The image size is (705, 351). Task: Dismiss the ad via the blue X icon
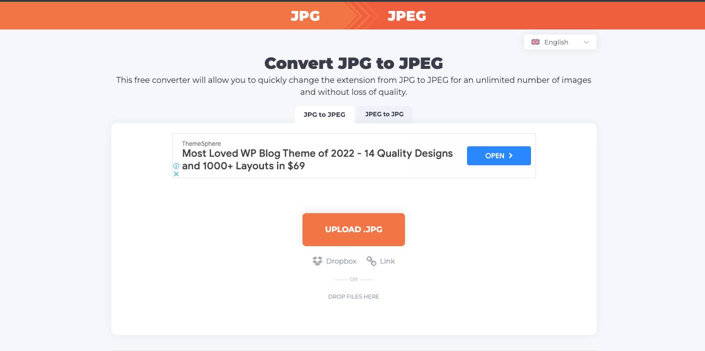point(176,174)
